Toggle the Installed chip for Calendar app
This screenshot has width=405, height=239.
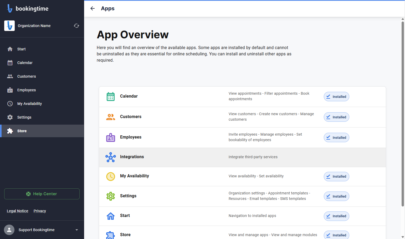pos(336,97)
